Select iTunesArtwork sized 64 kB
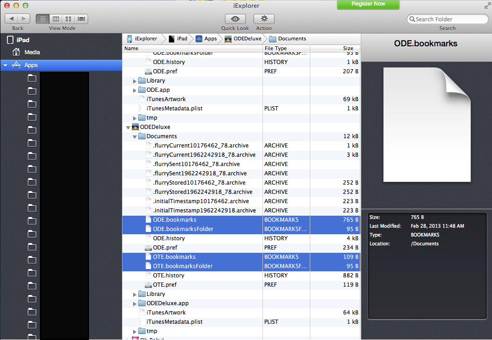The width and height of the screenshot is (492, 340). (x=241, y=312)
